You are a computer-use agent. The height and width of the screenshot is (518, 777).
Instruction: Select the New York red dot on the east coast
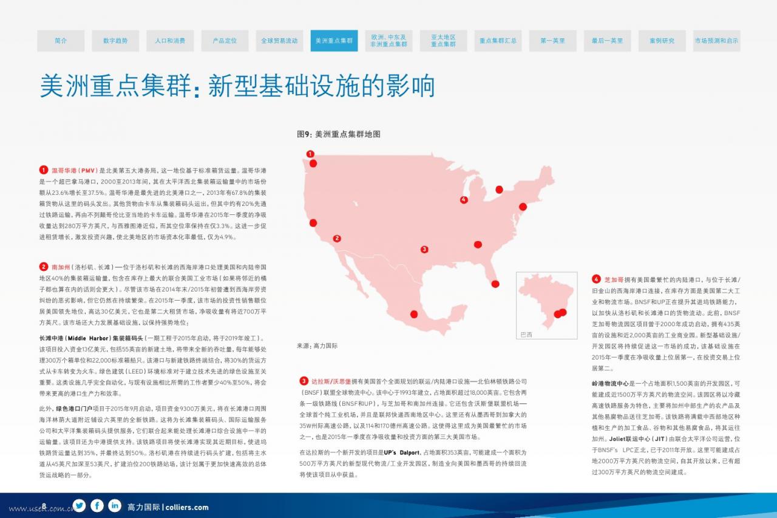point(523,206)
